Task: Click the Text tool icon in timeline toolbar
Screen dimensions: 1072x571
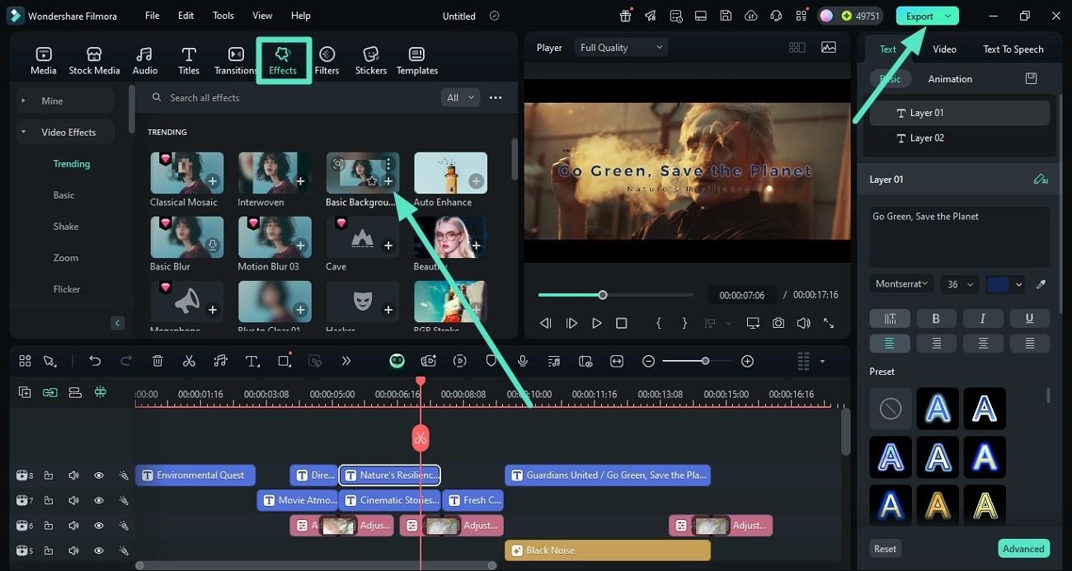Action: pyautogui.click(x=252, y=361)
